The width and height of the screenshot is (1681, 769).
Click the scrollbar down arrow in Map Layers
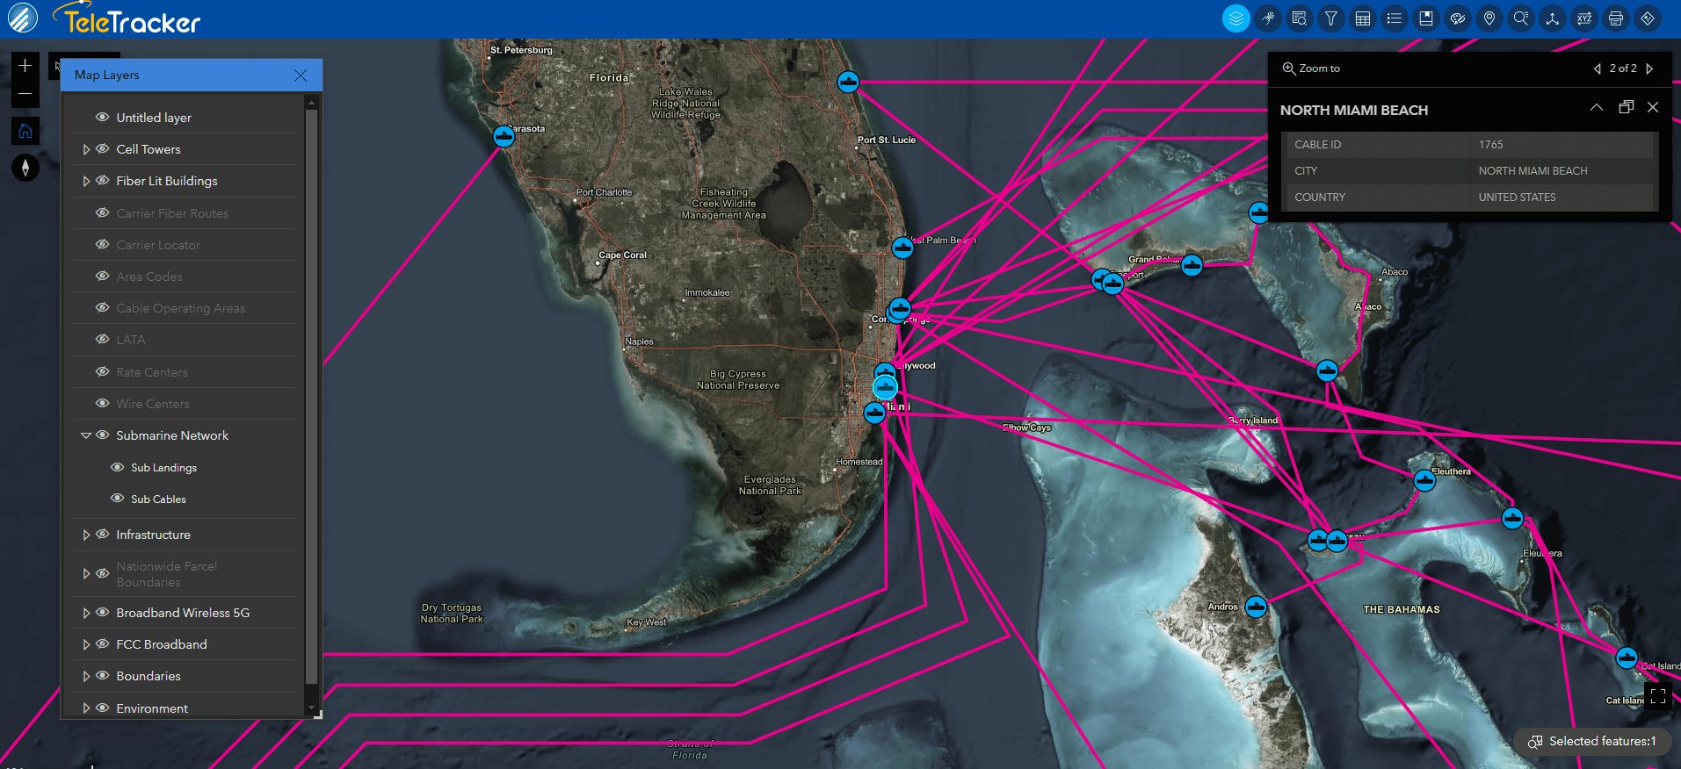pos(311,708)
